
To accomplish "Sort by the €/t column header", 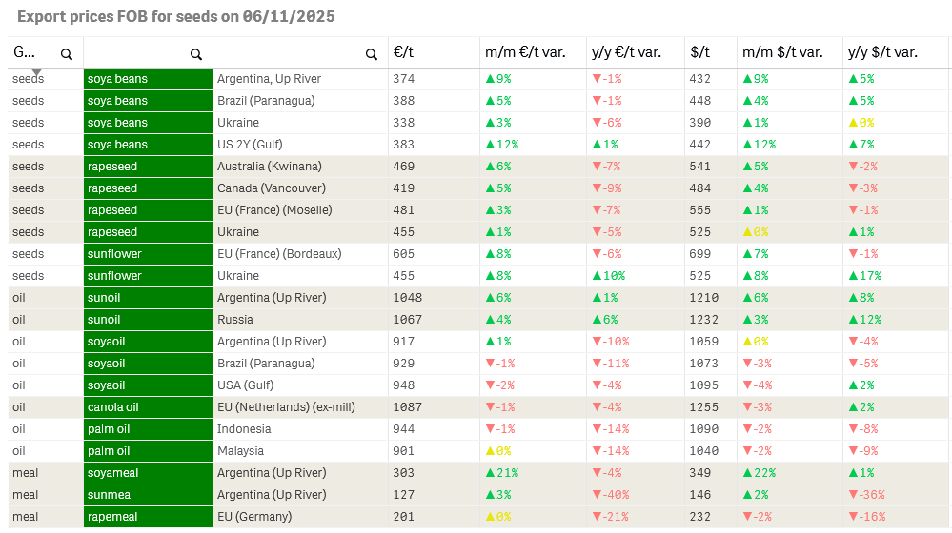I will click(403, 53).
